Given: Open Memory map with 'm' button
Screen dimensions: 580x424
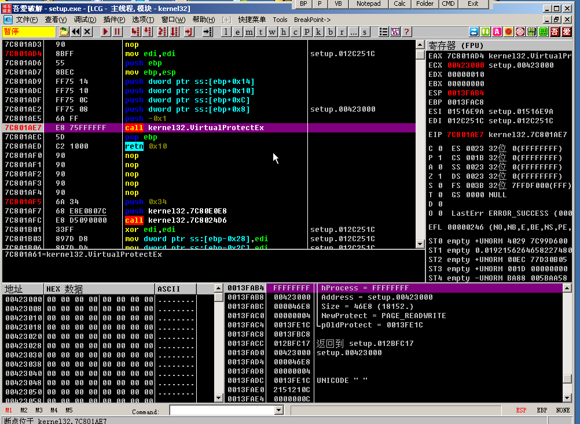Looking at the screenshot, I should (249, 32).
